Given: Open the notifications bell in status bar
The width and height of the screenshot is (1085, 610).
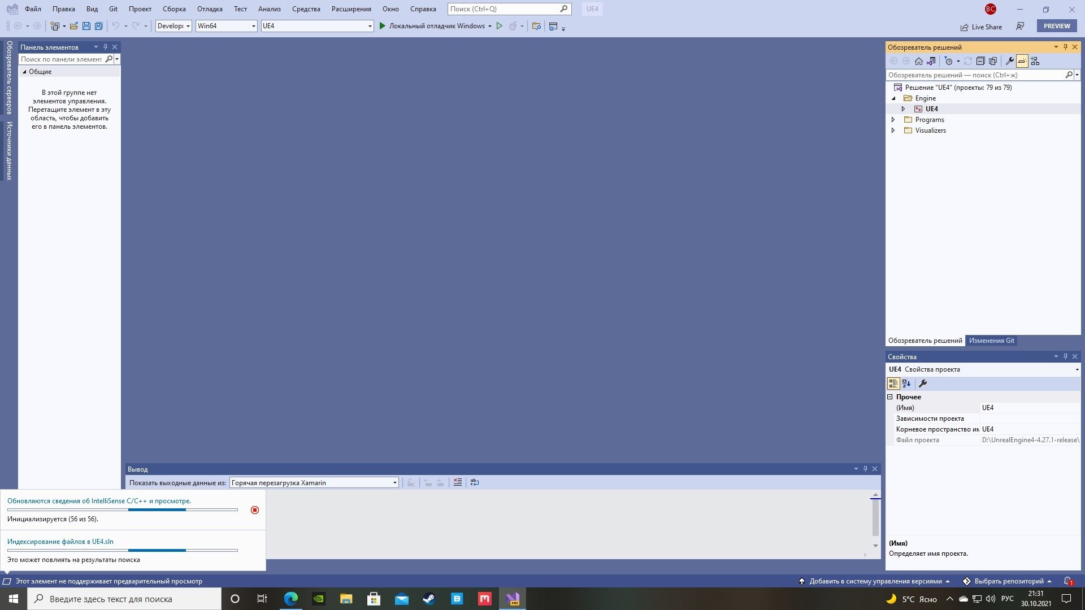Looking at the screenshot, I should point(1068,581).
